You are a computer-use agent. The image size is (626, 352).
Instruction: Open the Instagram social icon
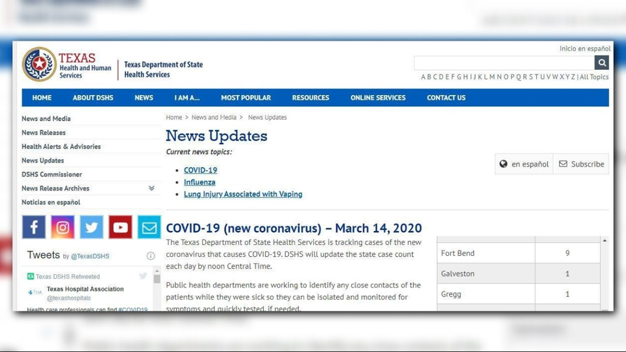click(63, 227)
